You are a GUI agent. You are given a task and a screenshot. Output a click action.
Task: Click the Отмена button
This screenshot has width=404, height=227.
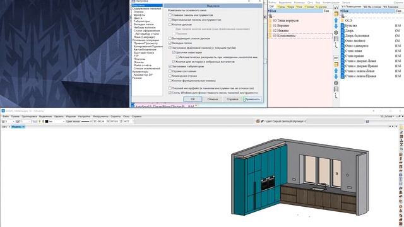[213, 99]
